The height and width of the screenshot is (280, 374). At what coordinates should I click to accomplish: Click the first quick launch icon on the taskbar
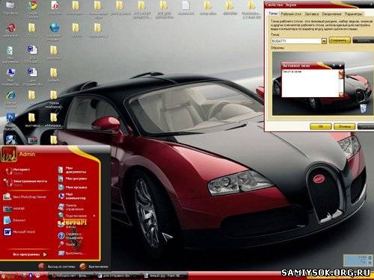[x=24, y=276]
